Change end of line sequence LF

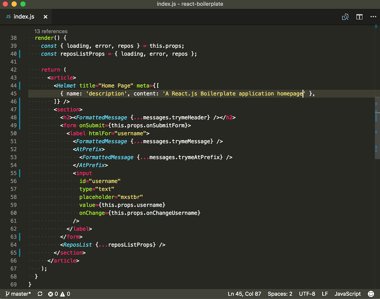(325, 294)
